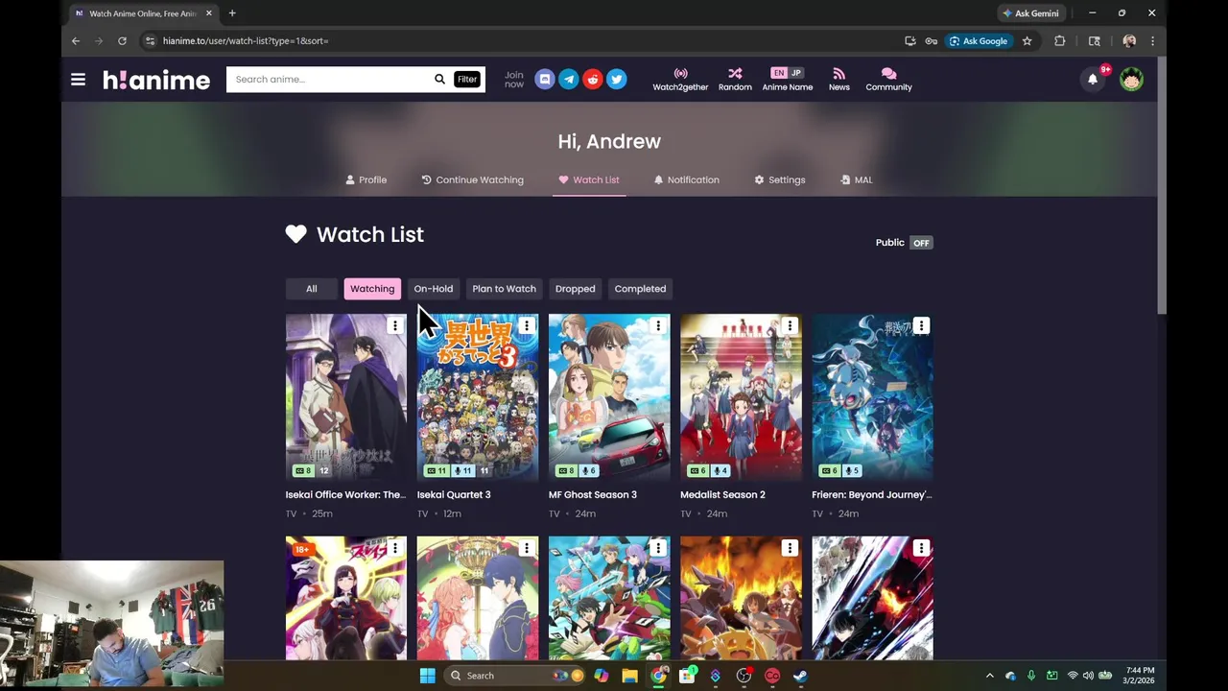Click the Ask Gemini button
This screenshot has height=691, width=1228.
click(x=1030, y=13)
